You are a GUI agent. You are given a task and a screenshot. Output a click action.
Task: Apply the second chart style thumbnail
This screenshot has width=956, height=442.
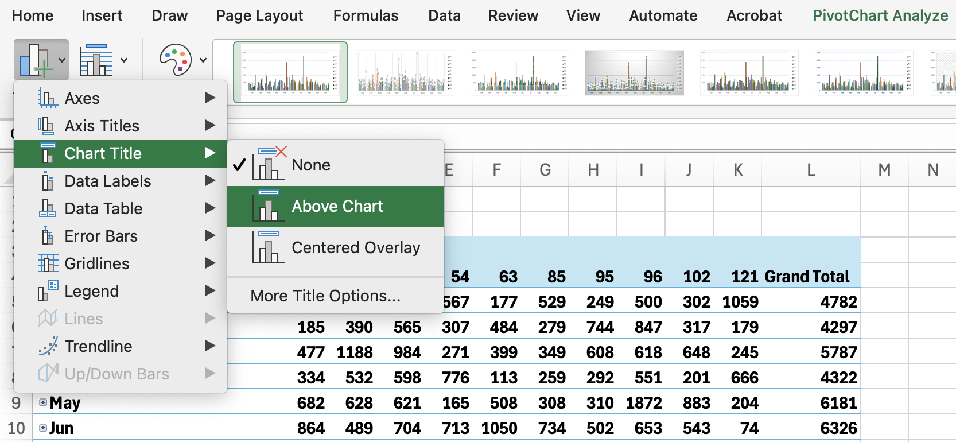click(405, 72)
